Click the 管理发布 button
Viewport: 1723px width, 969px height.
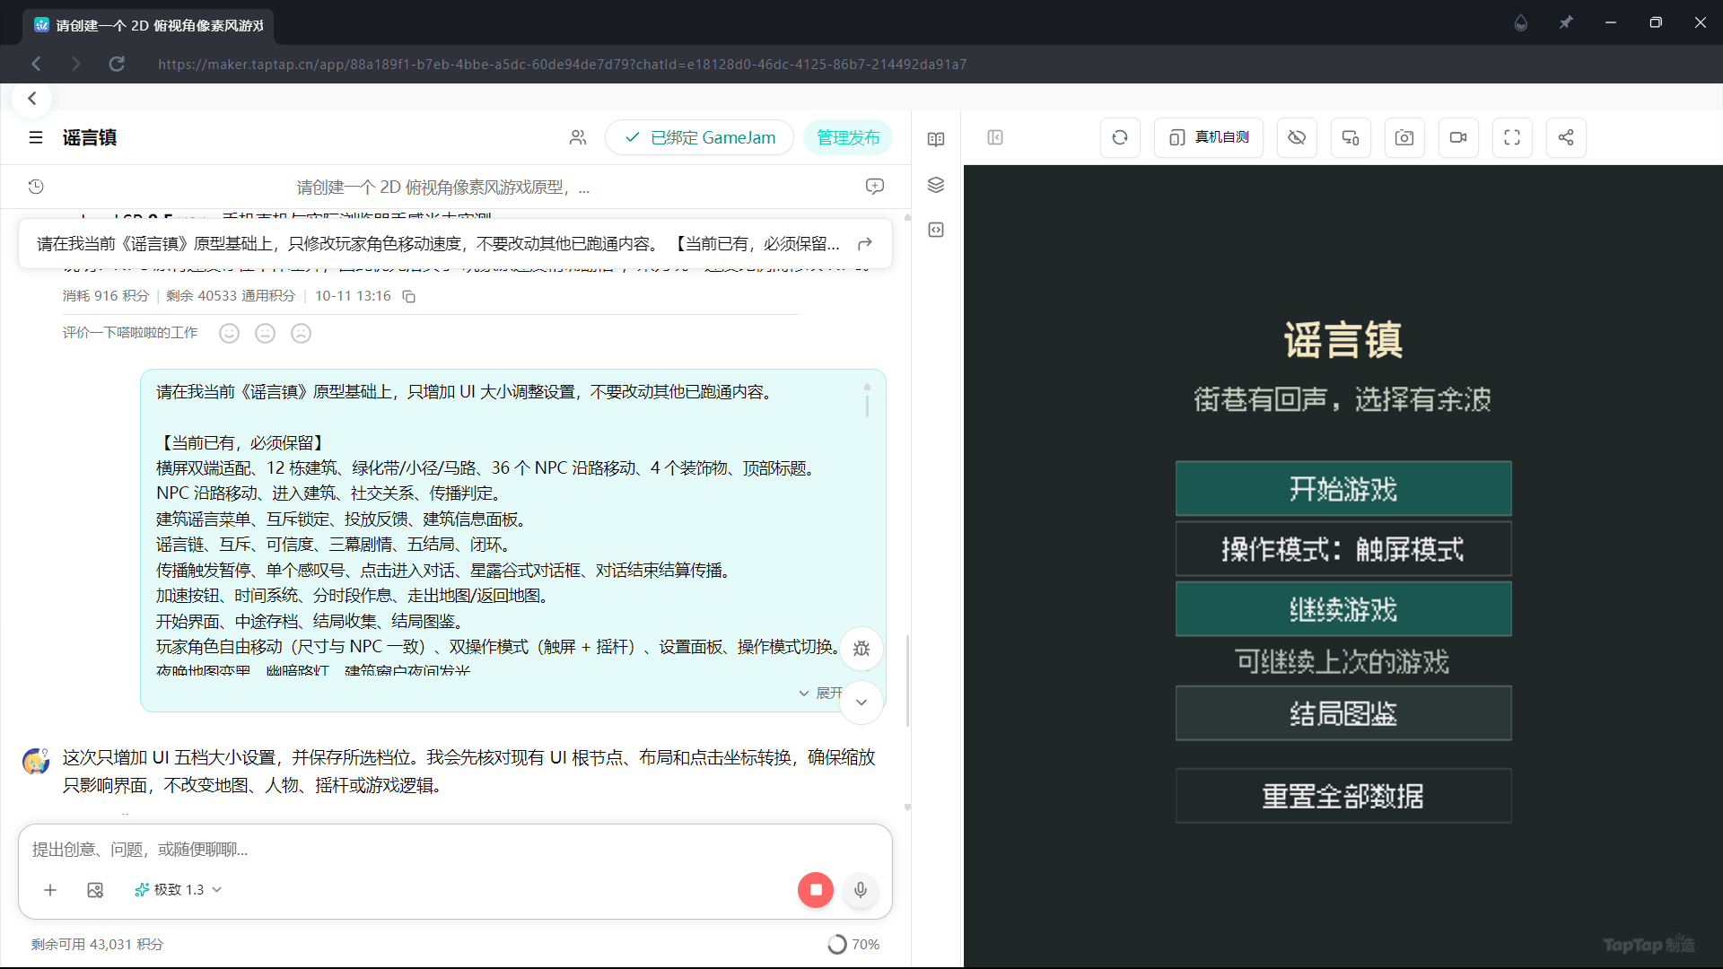848,137
